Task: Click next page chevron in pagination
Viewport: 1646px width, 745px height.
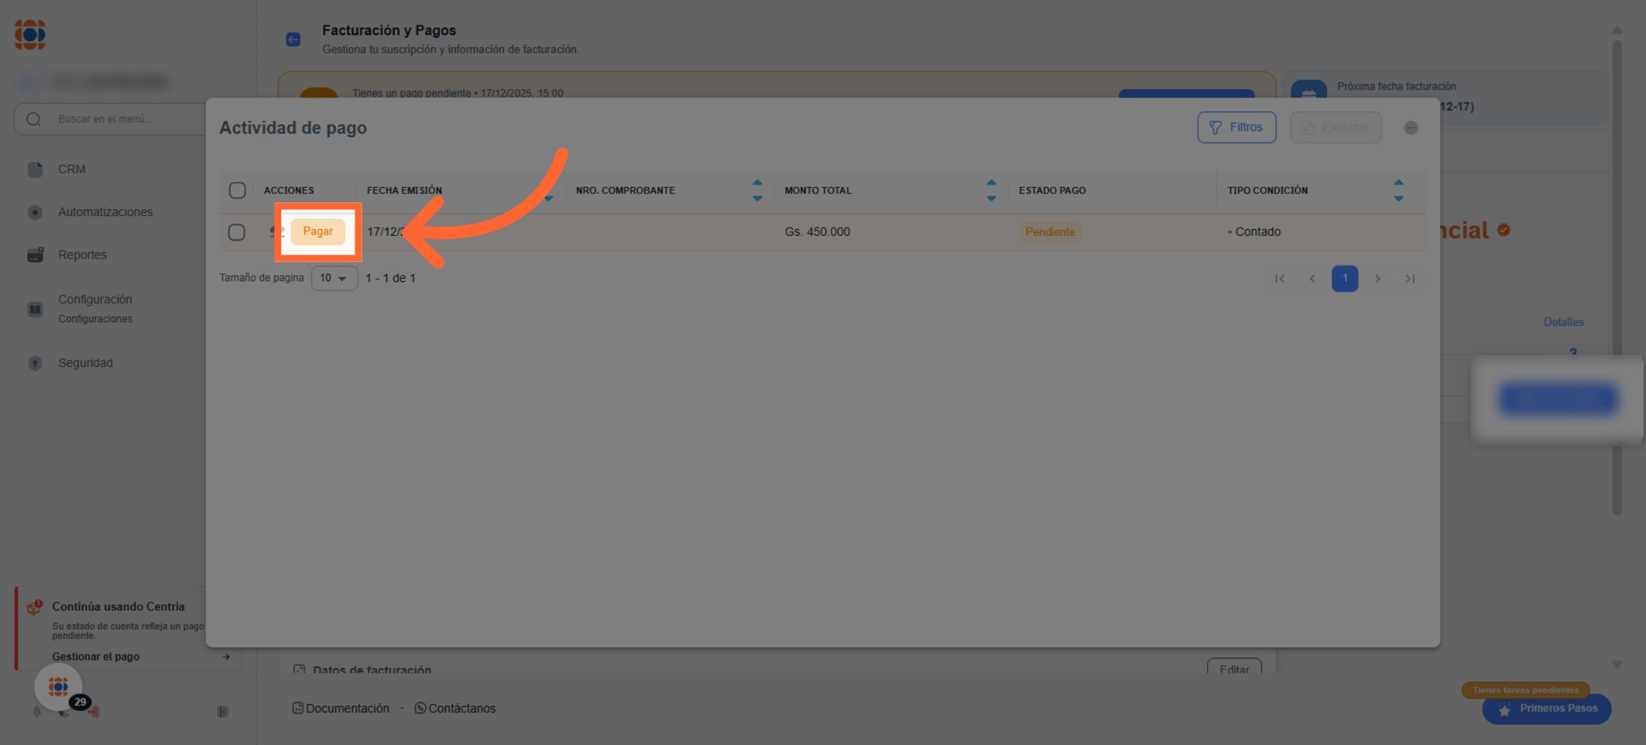Action: point(1377,279)
